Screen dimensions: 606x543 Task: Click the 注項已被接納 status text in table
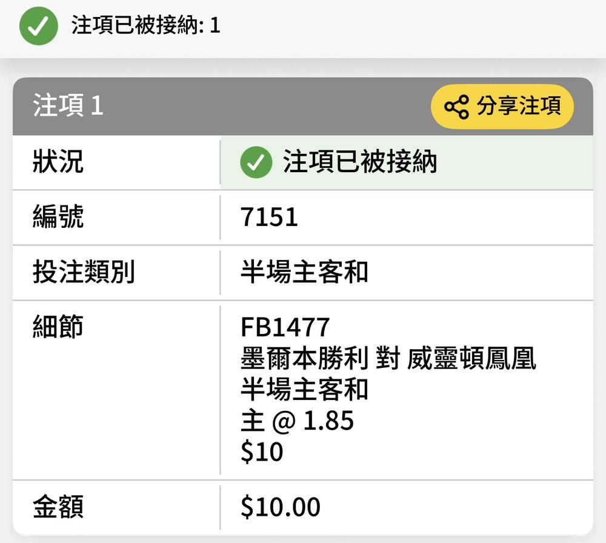click(x=360, y=163)
